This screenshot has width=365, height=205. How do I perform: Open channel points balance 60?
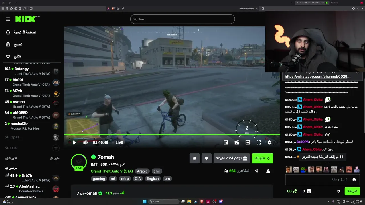tap(292, 191)
